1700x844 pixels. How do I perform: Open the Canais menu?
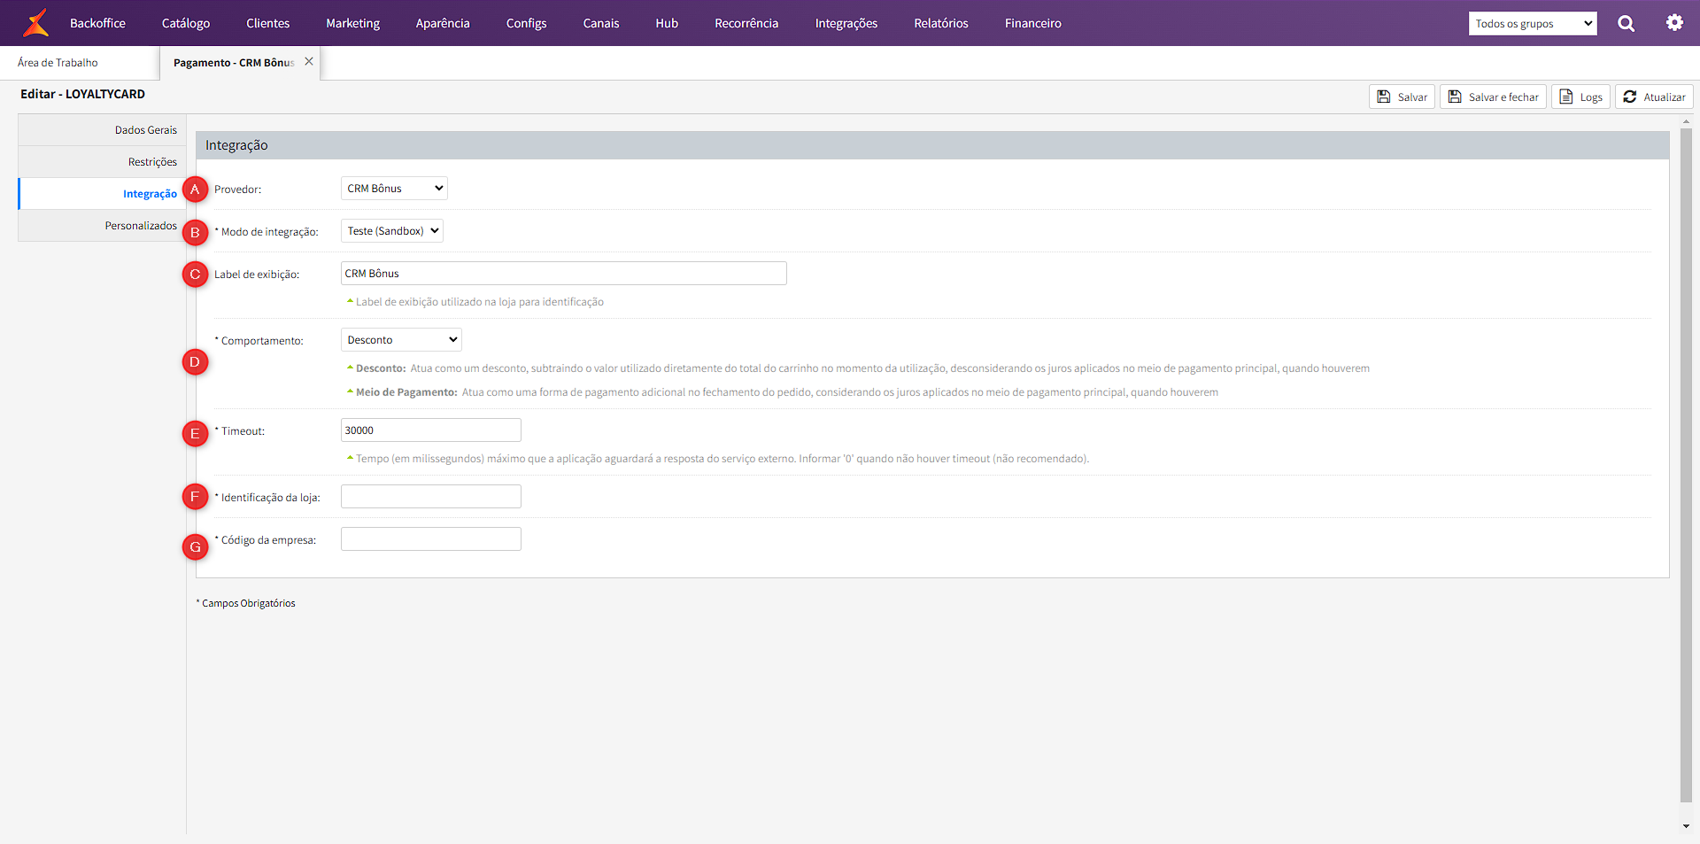click(x=601, y=23)
